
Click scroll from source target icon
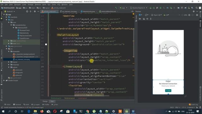[27, 11]
